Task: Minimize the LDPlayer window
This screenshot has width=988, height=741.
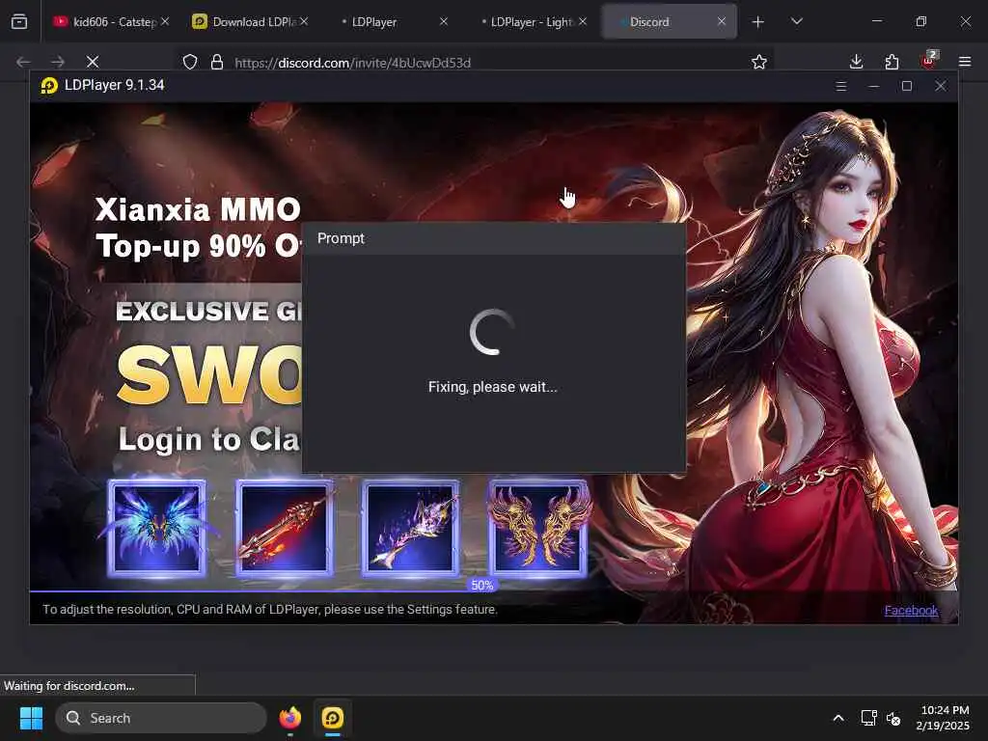Action: [874, 86]
